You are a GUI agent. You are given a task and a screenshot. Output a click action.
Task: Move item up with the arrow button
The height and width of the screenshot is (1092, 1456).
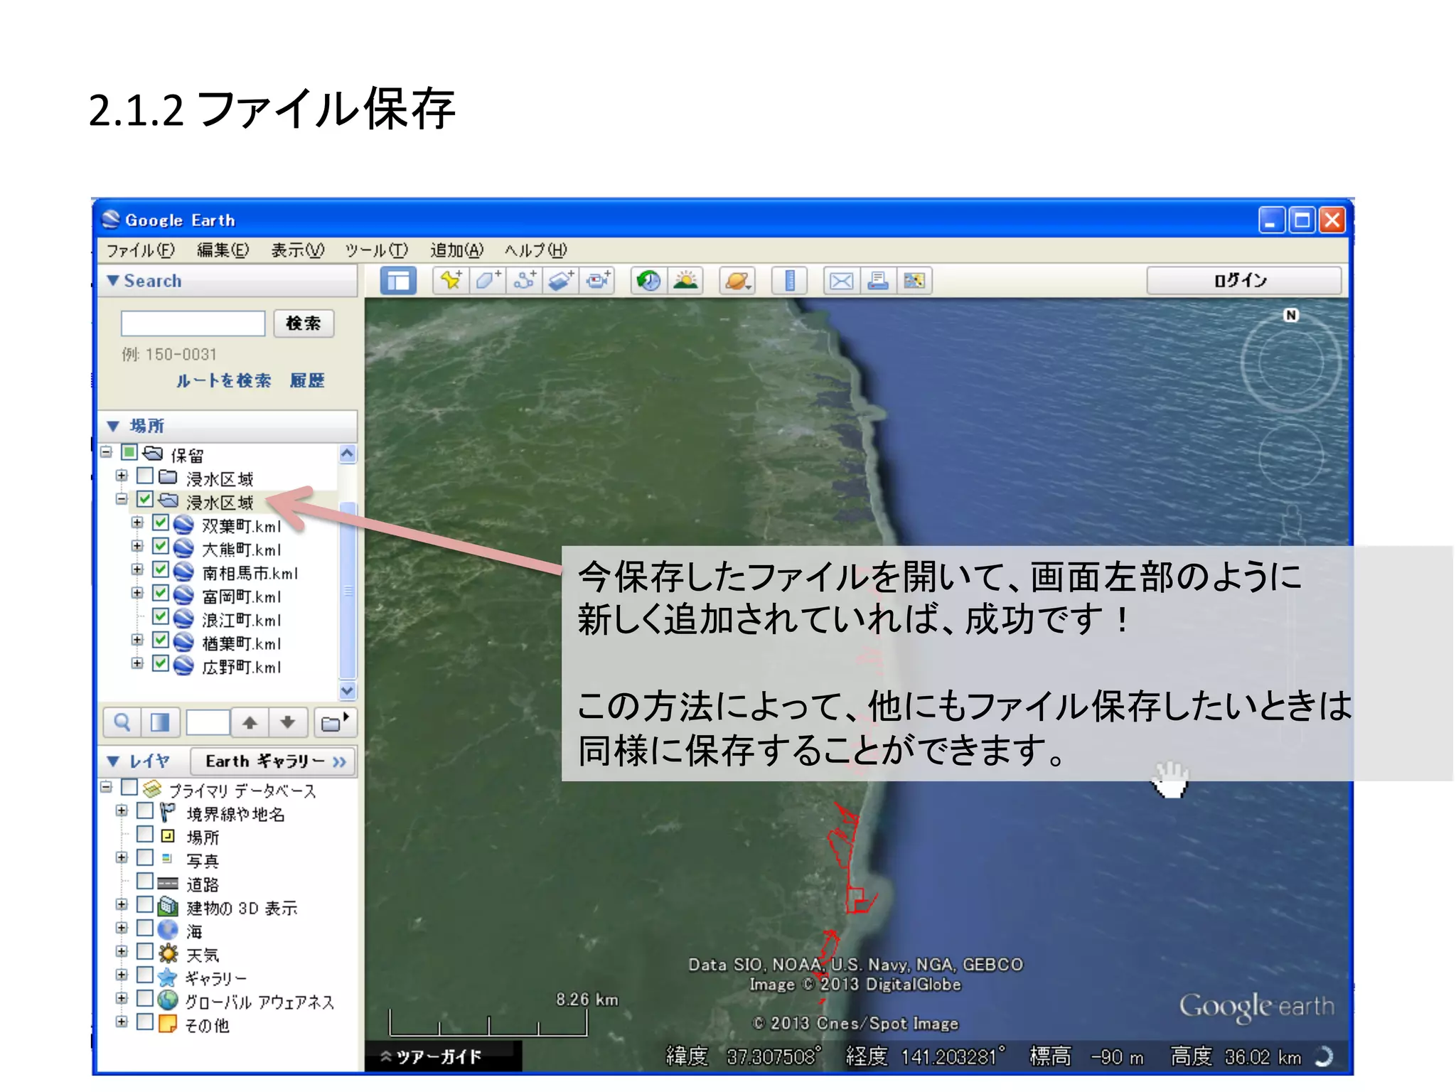coord(250,723)
